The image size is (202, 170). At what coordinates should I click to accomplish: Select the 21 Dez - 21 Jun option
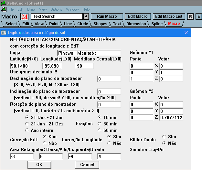click(27, 117)
